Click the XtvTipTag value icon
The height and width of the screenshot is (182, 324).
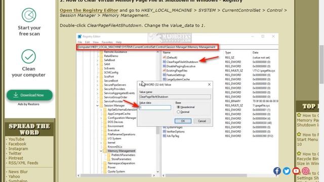(x=164, y=136)
